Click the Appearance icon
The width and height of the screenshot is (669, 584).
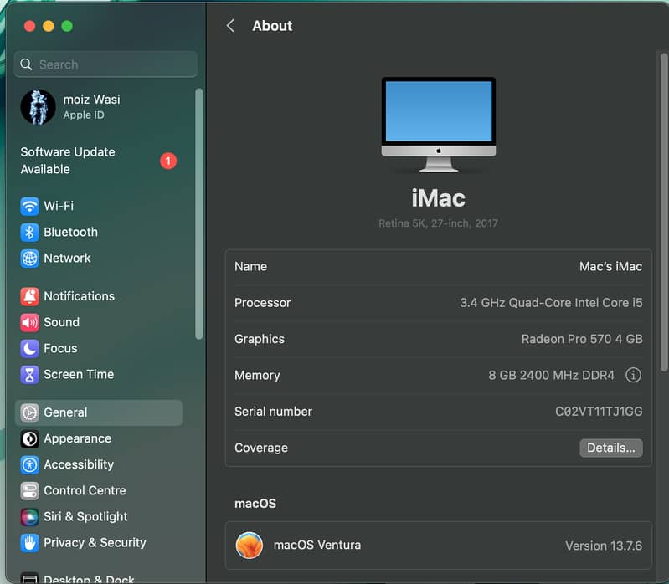coord(29,438)
